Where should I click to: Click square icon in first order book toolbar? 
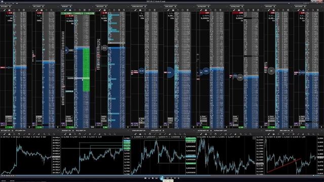click(x=19, y=10)
